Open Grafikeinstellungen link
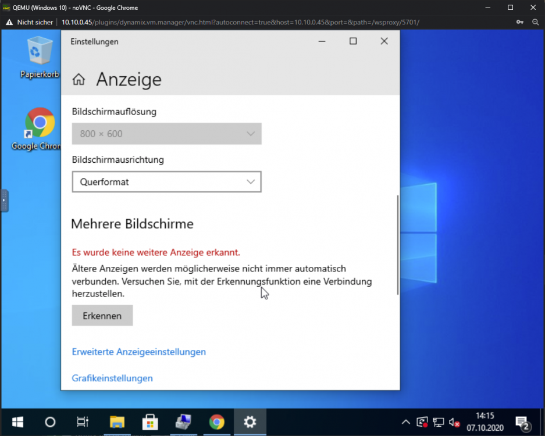 [x=112, y=378]
